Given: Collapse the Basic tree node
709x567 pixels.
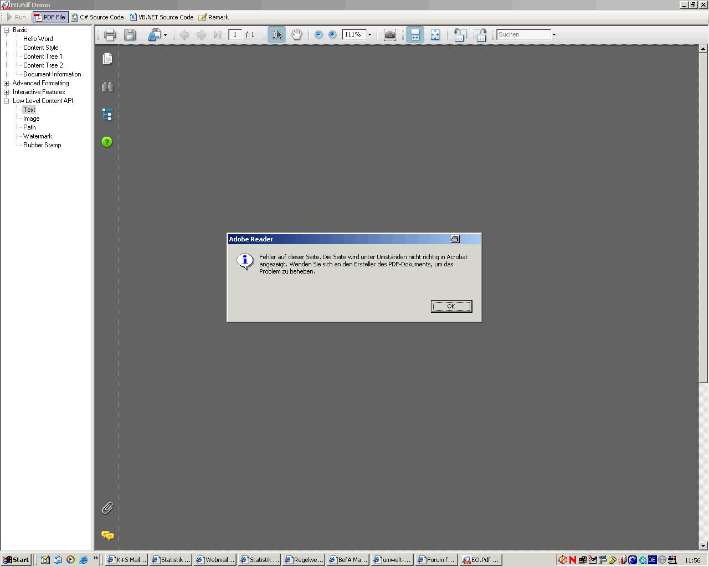Looking at the screenshot, I should [7, 30].
